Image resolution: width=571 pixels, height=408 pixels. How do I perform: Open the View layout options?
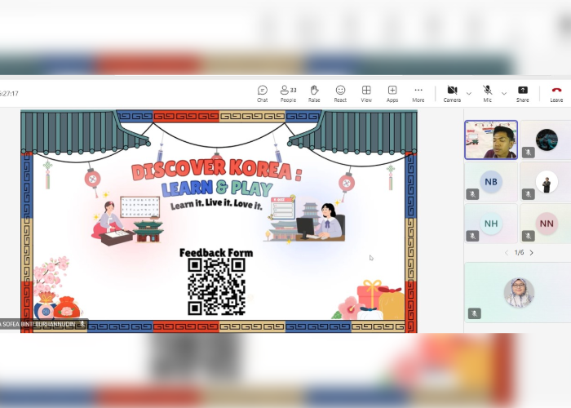(366, 93)
